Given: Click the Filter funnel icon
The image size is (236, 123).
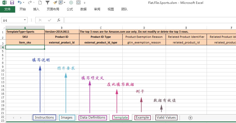Looking at the screenshot, I should (x=47, y=3).
